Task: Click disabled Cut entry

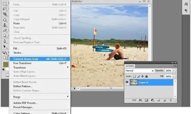Action: [x=40, y=11]
